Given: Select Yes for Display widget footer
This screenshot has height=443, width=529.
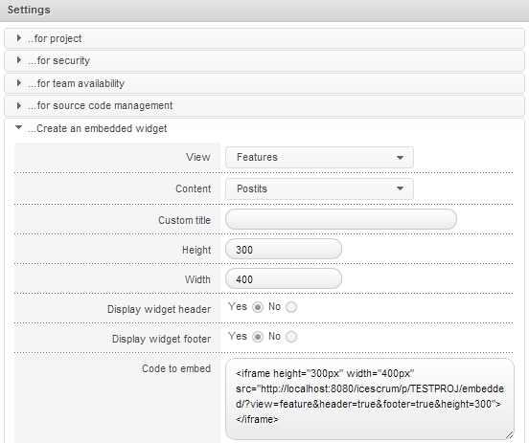Looking at the screenshot, I should coord(258,337).
